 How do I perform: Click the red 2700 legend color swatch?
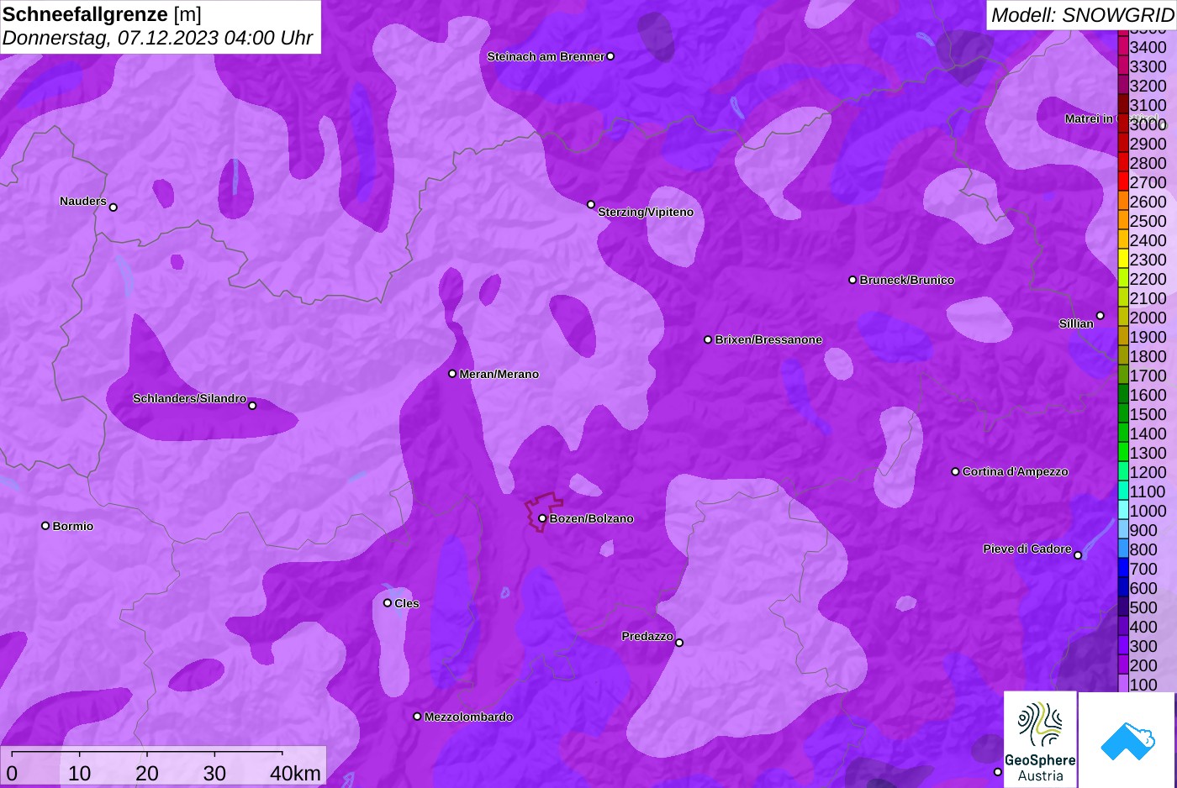click(x=1122, y=181)
